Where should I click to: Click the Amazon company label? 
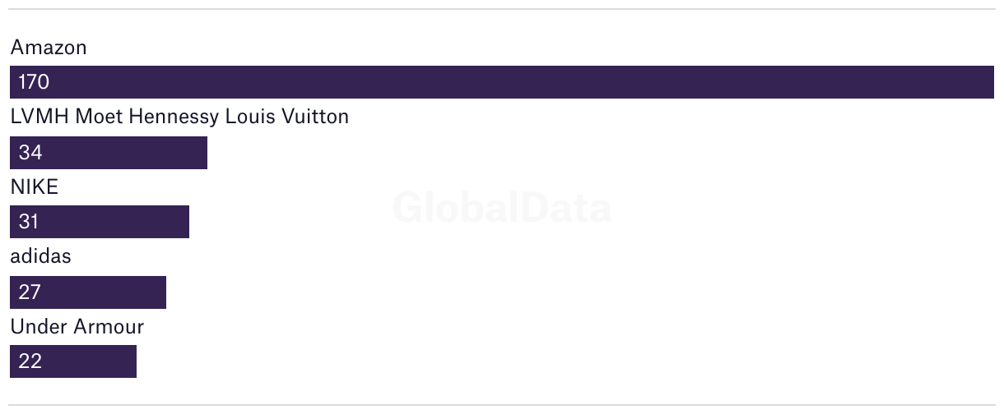pos(49,48)
